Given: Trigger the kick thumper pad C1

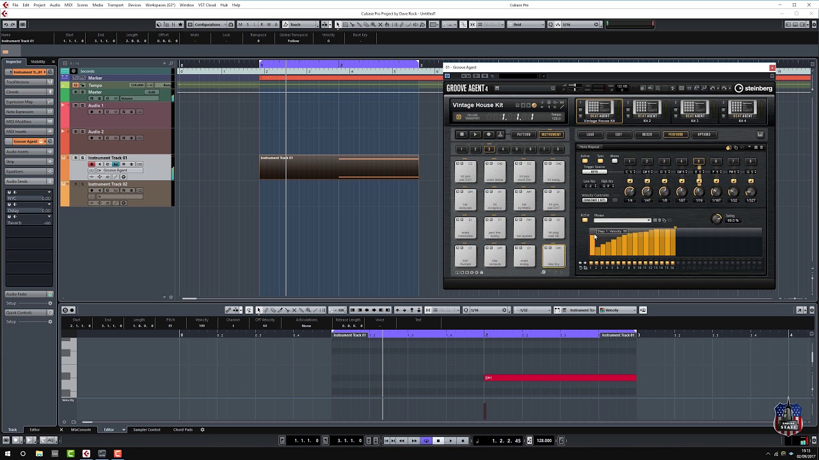Looking at the screenshot, I should pyautogui.click(x=465, y=256).
